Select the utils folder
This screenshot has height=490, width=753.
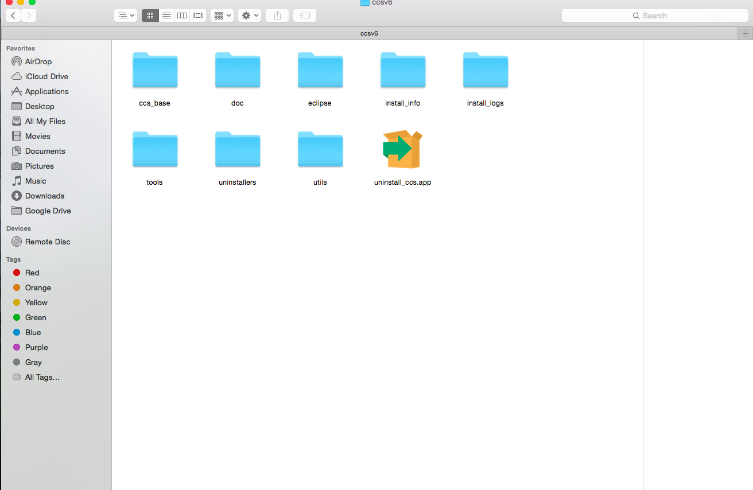[x=320, y=150]
